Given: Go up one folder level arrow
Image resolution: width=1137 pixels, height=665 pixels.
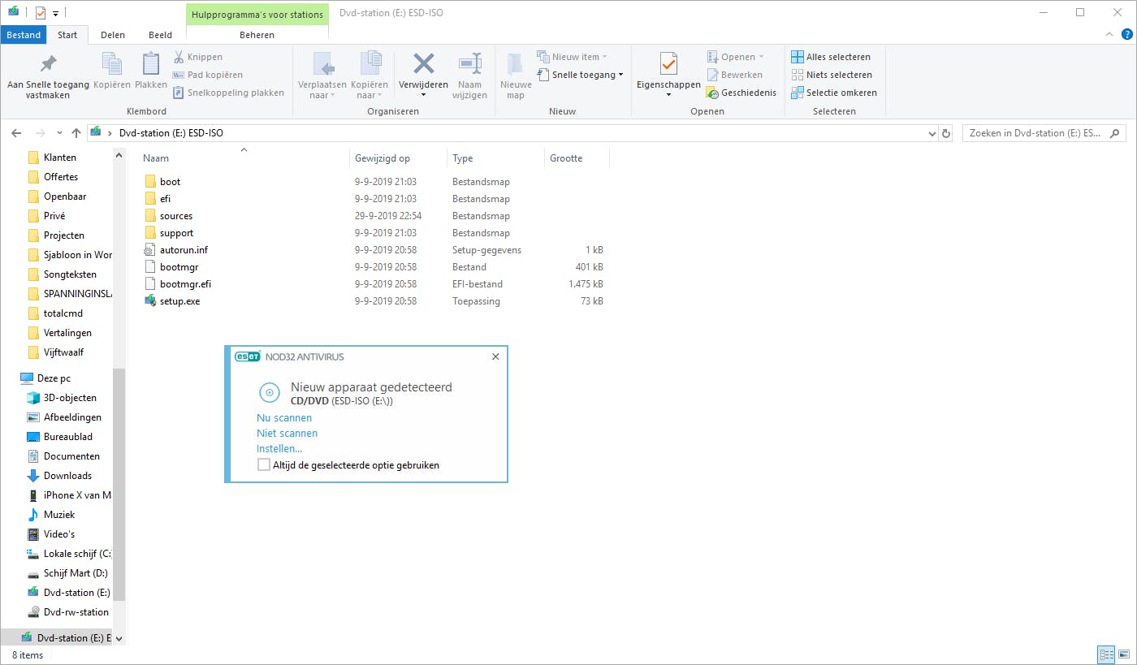Looking at the screenshot, I should pos(76,133).
